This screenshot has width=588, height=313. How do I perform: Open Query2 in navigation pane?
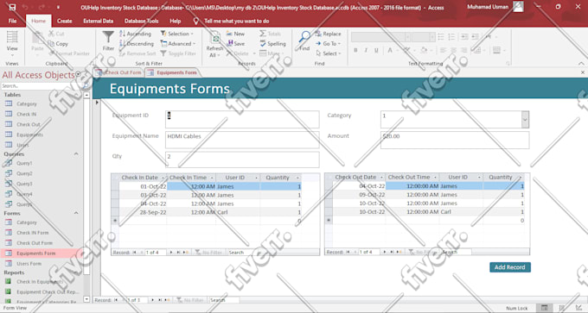(24, 173)
